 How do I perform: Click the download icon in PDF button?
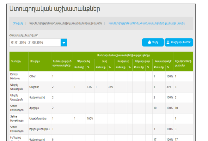[168, 42]
